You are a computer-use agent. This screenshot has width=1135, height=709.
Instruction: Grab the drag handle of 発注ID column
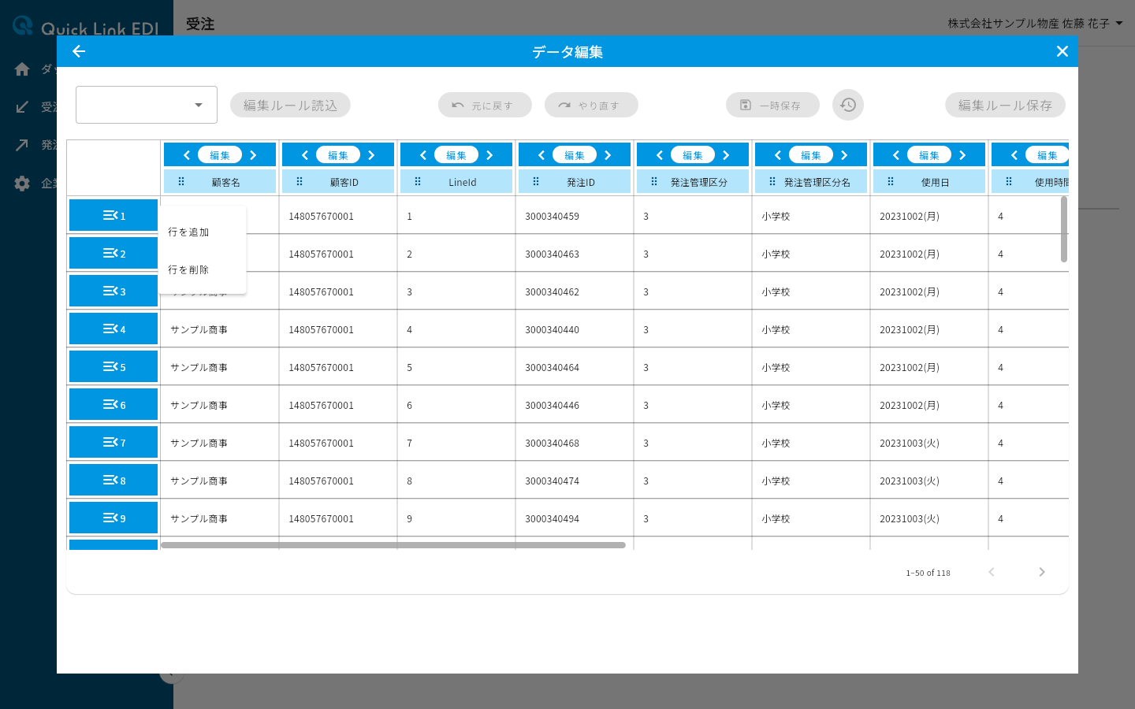(x=536, y=181)
